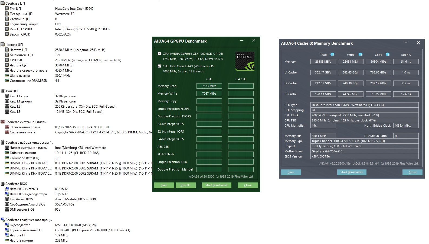
Task: Toggle the CPU Intel Xeon E5649 checkbox
Action: point(159,66)
